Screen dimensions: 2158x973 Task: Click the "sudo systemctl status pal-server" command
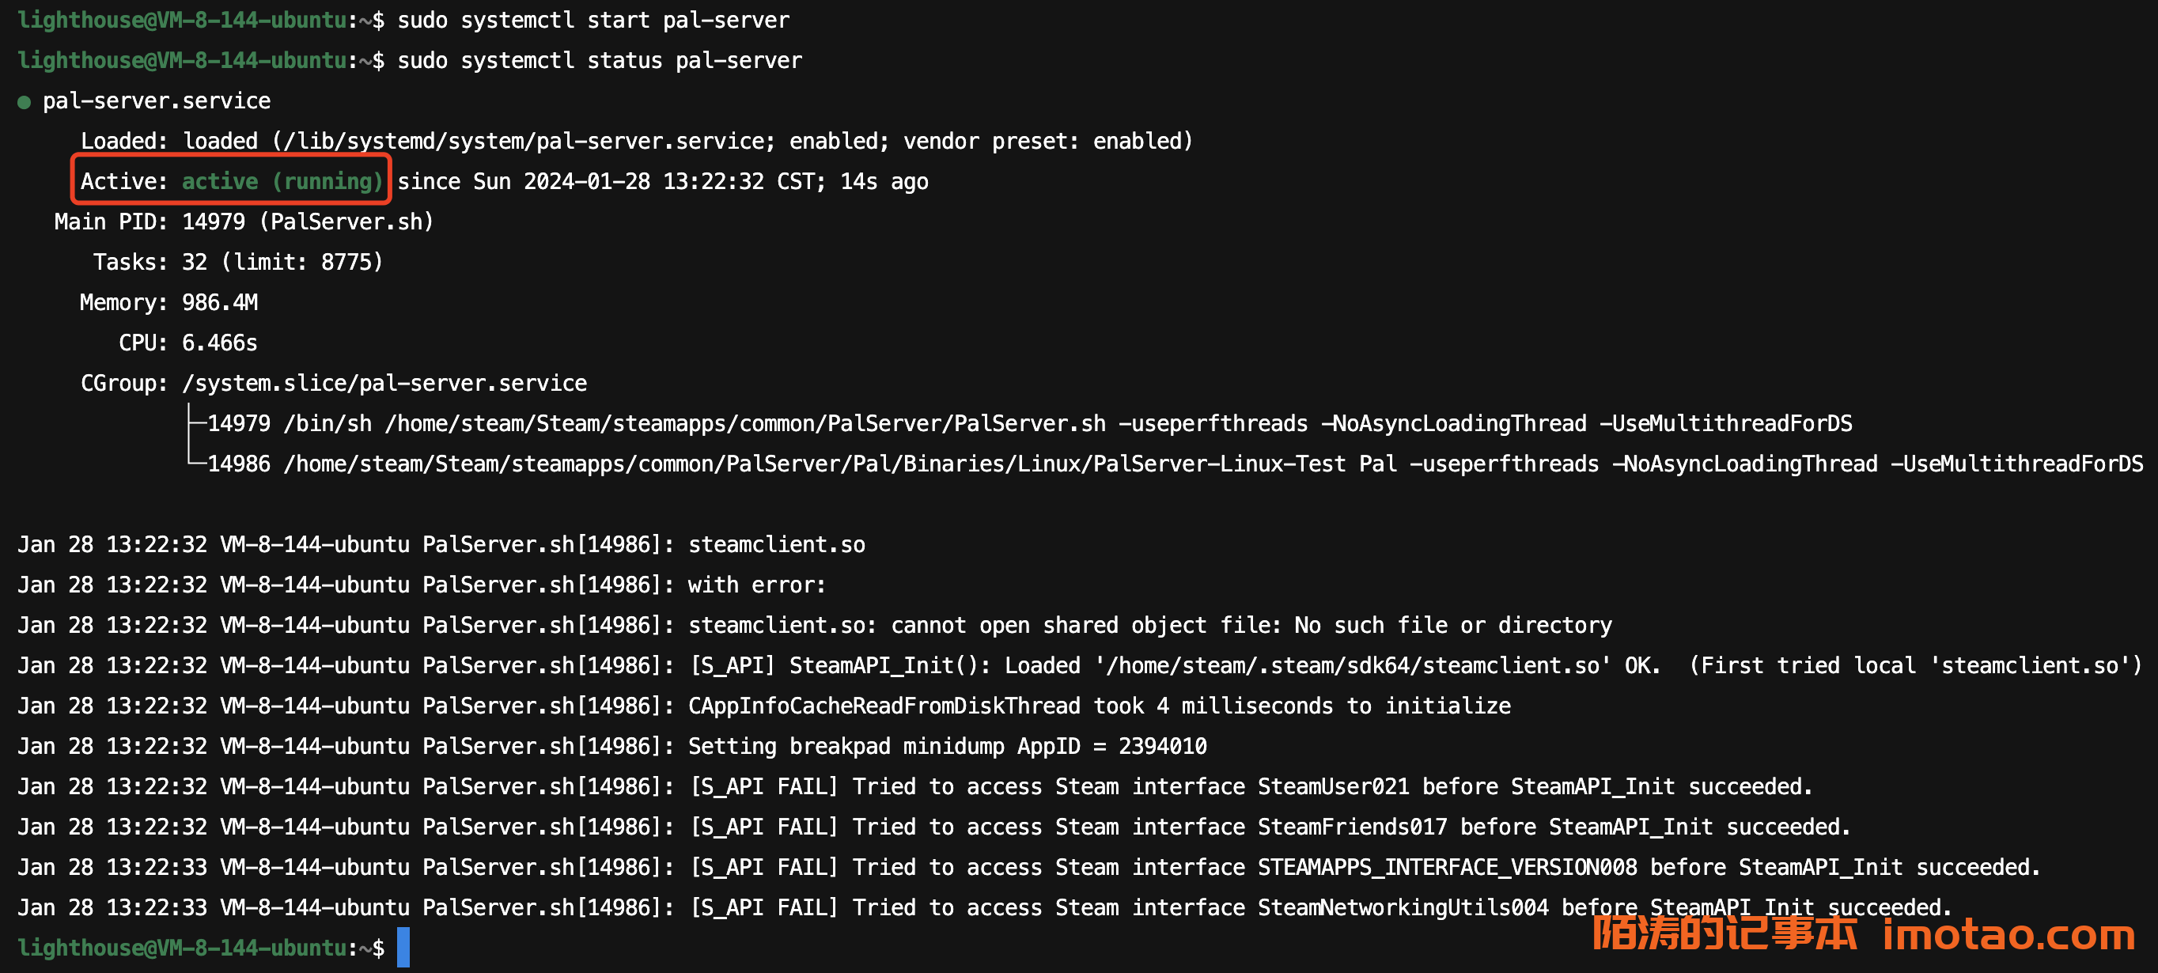click(x=599, y=60)
